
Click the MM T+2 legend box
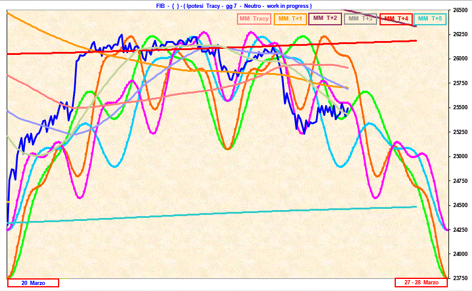[x=325, y=19]
